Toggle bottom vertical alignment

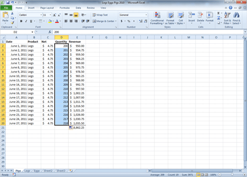click(76, 15)
